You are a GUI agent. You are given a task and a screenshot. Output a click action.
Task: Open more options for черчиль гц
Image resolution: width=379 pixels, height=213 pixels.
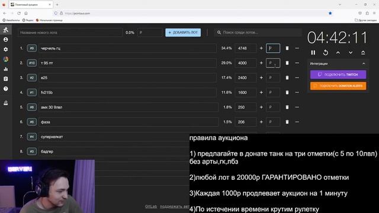click(x=297, y=49)
